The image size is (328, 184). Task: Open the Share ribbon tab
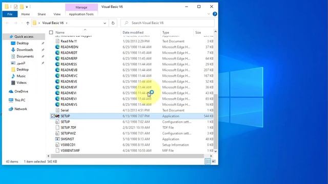[x=42, y=14]
